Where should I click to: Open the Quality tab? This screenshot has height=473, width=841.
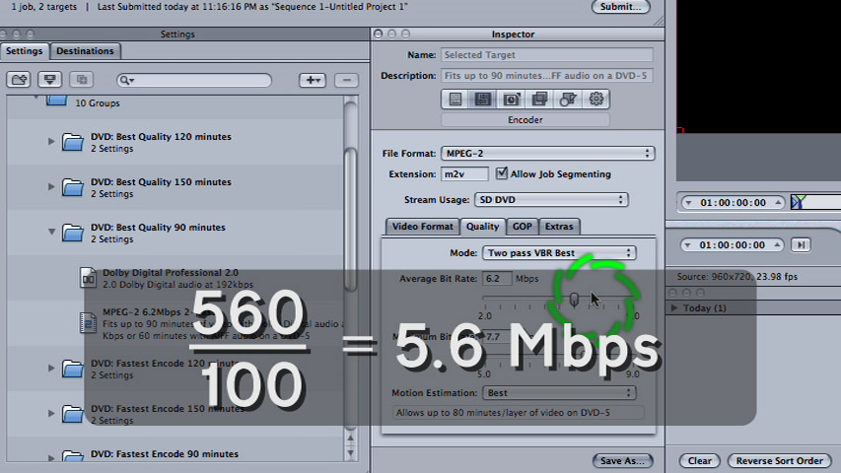[x=483, y=227]
